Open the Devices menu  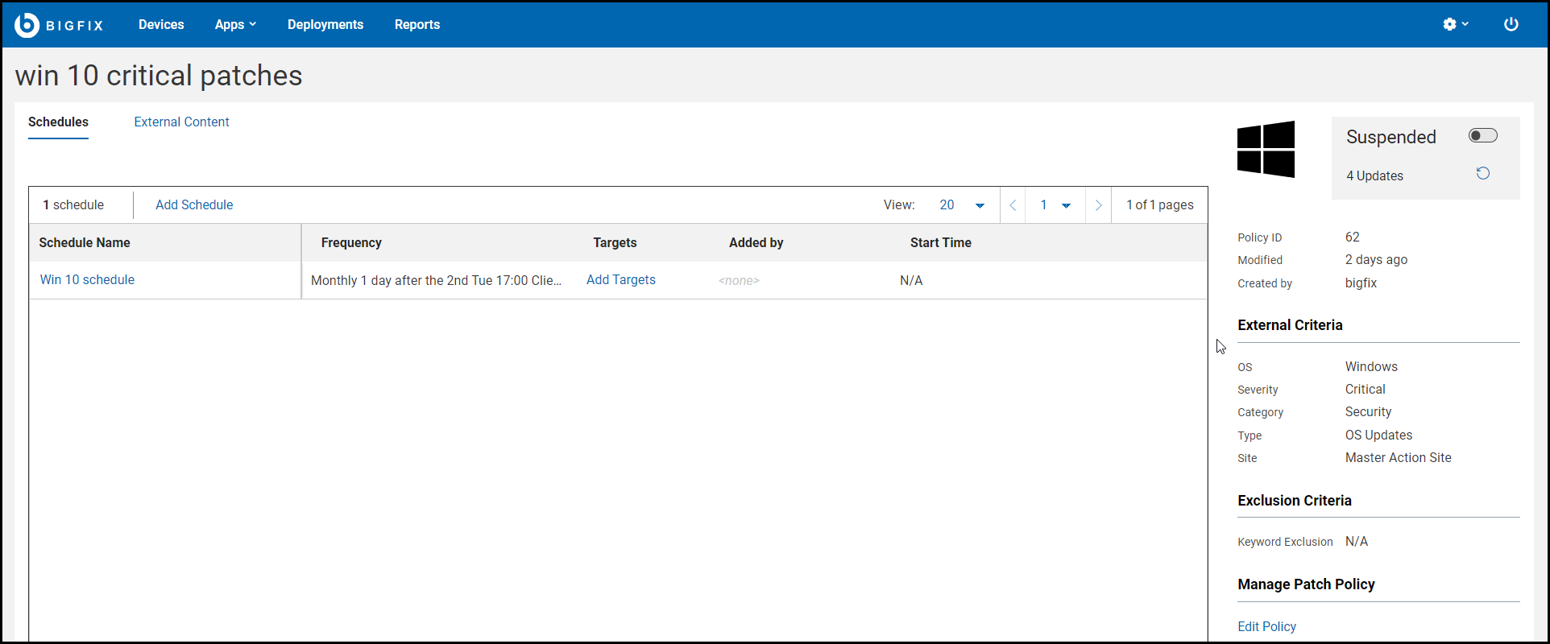pos(161,25)
